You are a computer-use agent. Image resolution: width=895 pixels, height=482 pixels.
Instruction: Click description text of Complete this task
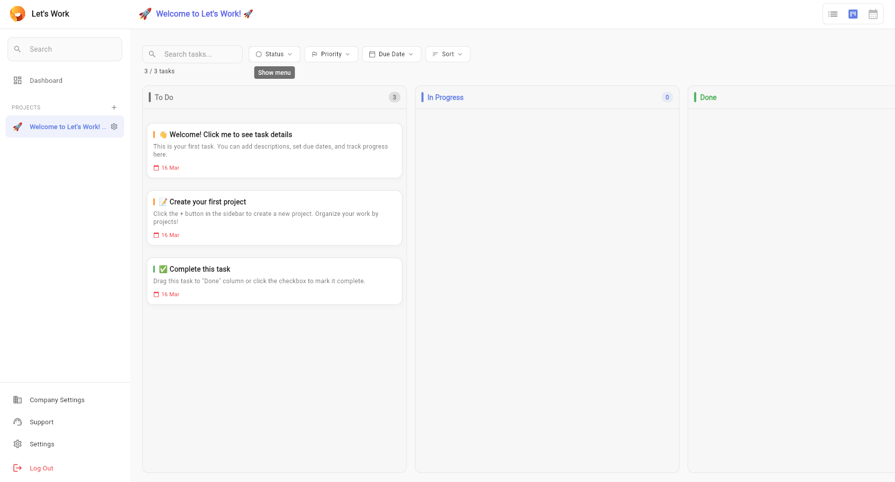pos(259,281)
